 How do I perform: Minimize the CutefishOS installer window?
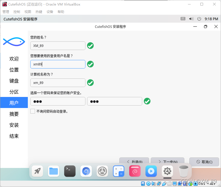point(195,27)
